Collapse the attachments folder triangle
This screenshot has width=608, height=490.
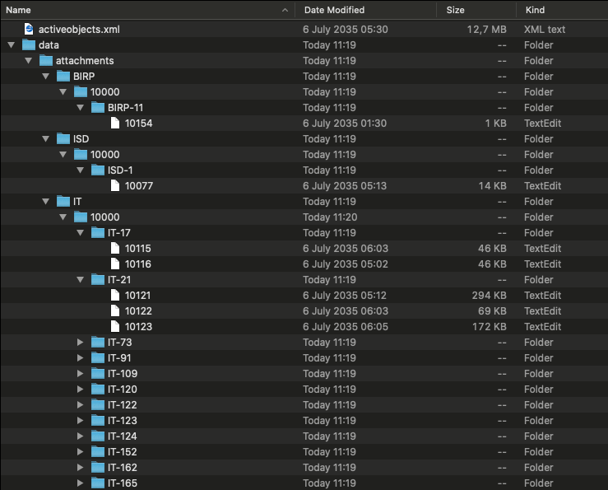coord(28,61)
